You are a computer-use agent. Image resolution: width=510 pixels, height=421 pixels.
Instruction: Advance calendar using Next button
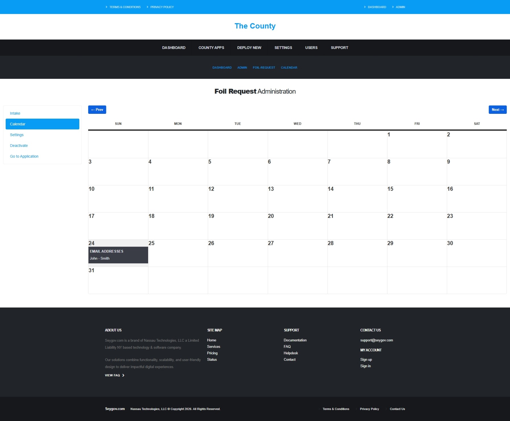[x=497, y=110]
